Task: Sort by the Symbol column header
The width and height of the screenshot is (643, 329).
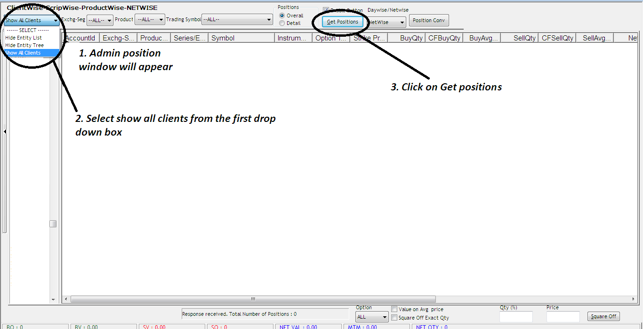Action: tap(241, 38)
